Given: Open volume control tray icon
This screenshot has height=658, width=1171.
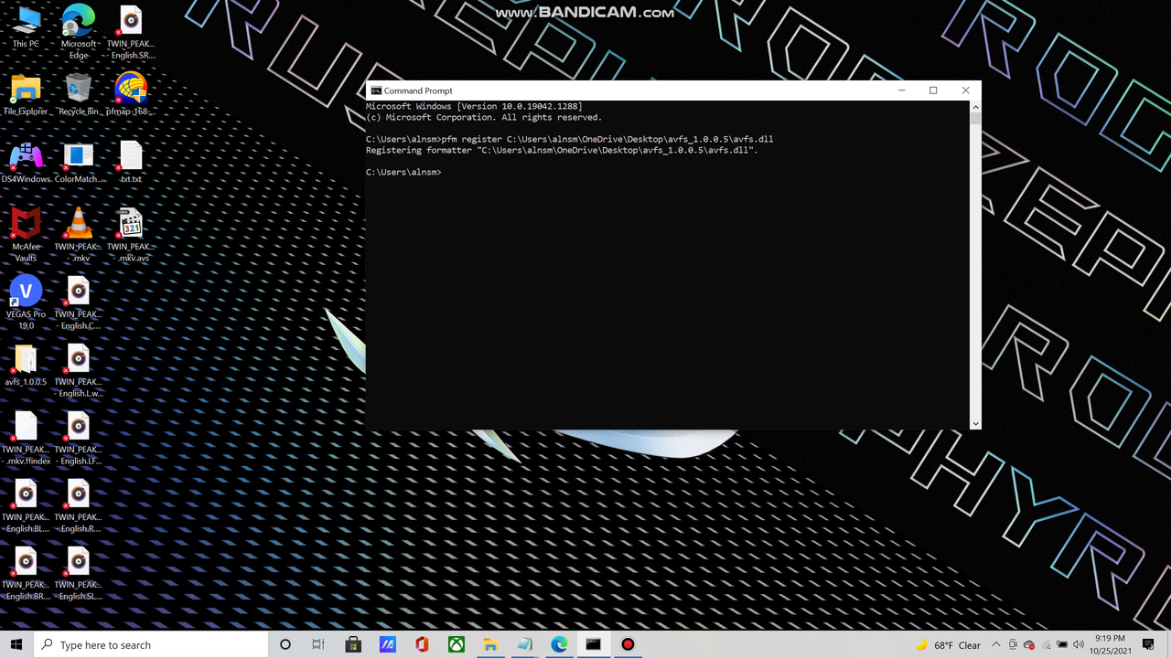Looking at the screenshot, I should click(x=1080, y=645).
